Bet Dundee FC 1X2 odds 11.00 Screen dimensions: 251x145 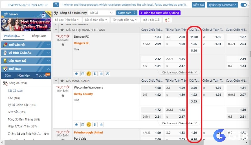tap(194, 37)
